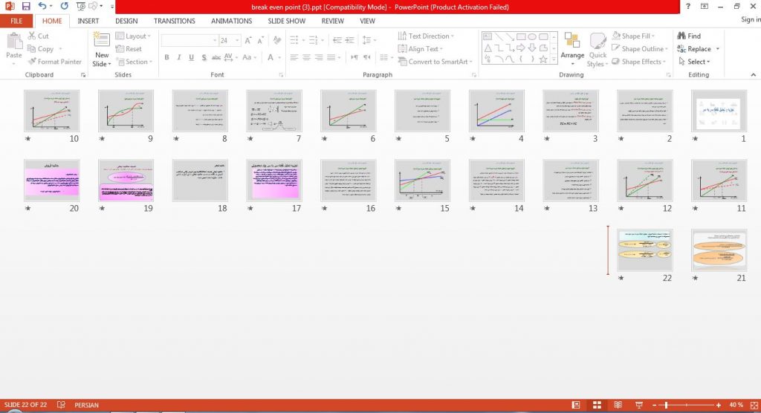Click the Format Painter brush icon

click(x=32, y=62)
